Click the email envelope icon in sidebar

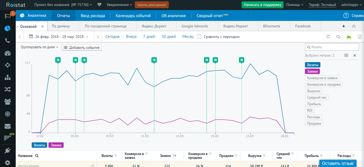click(8, 126)
